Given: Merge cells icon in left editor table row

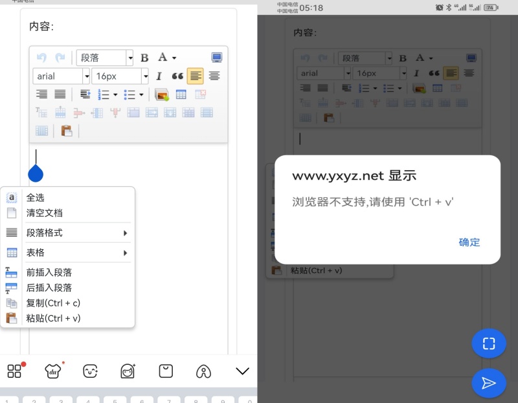Looking at the screenshot, I should click(x=133, y=113).
